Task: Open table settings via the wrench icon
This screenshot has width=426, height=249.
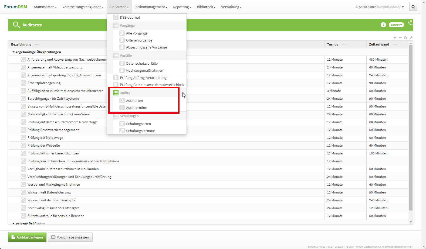Action: (x=411, y=38)
